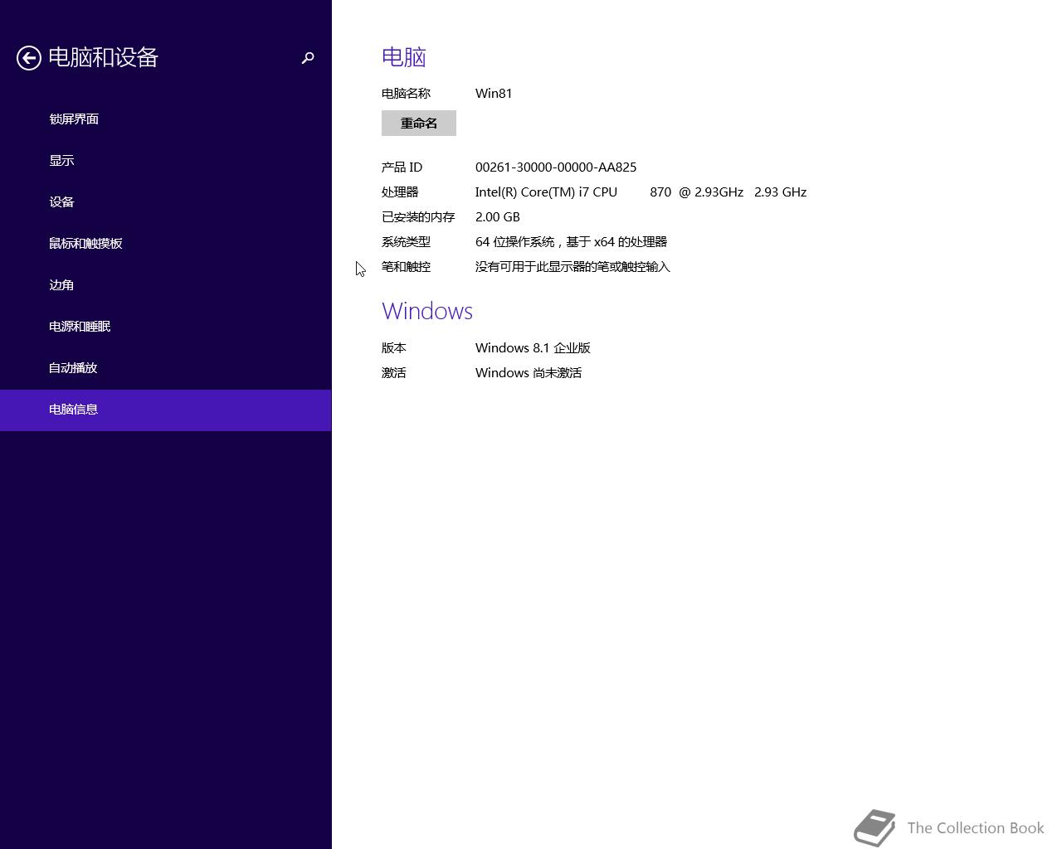Click the 重命名 button
The image size is (1062, 849).
tap(419, 123)
